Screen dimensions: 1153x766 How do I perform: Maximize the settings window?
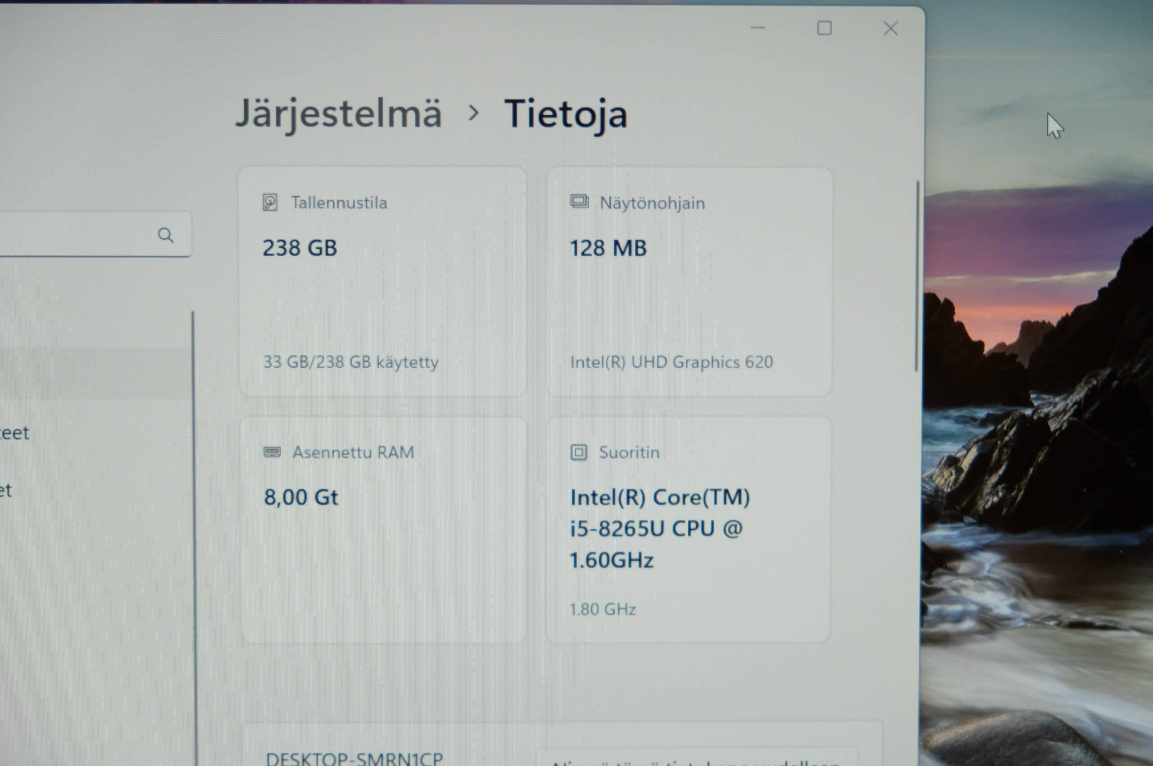[x=824, y=28]
